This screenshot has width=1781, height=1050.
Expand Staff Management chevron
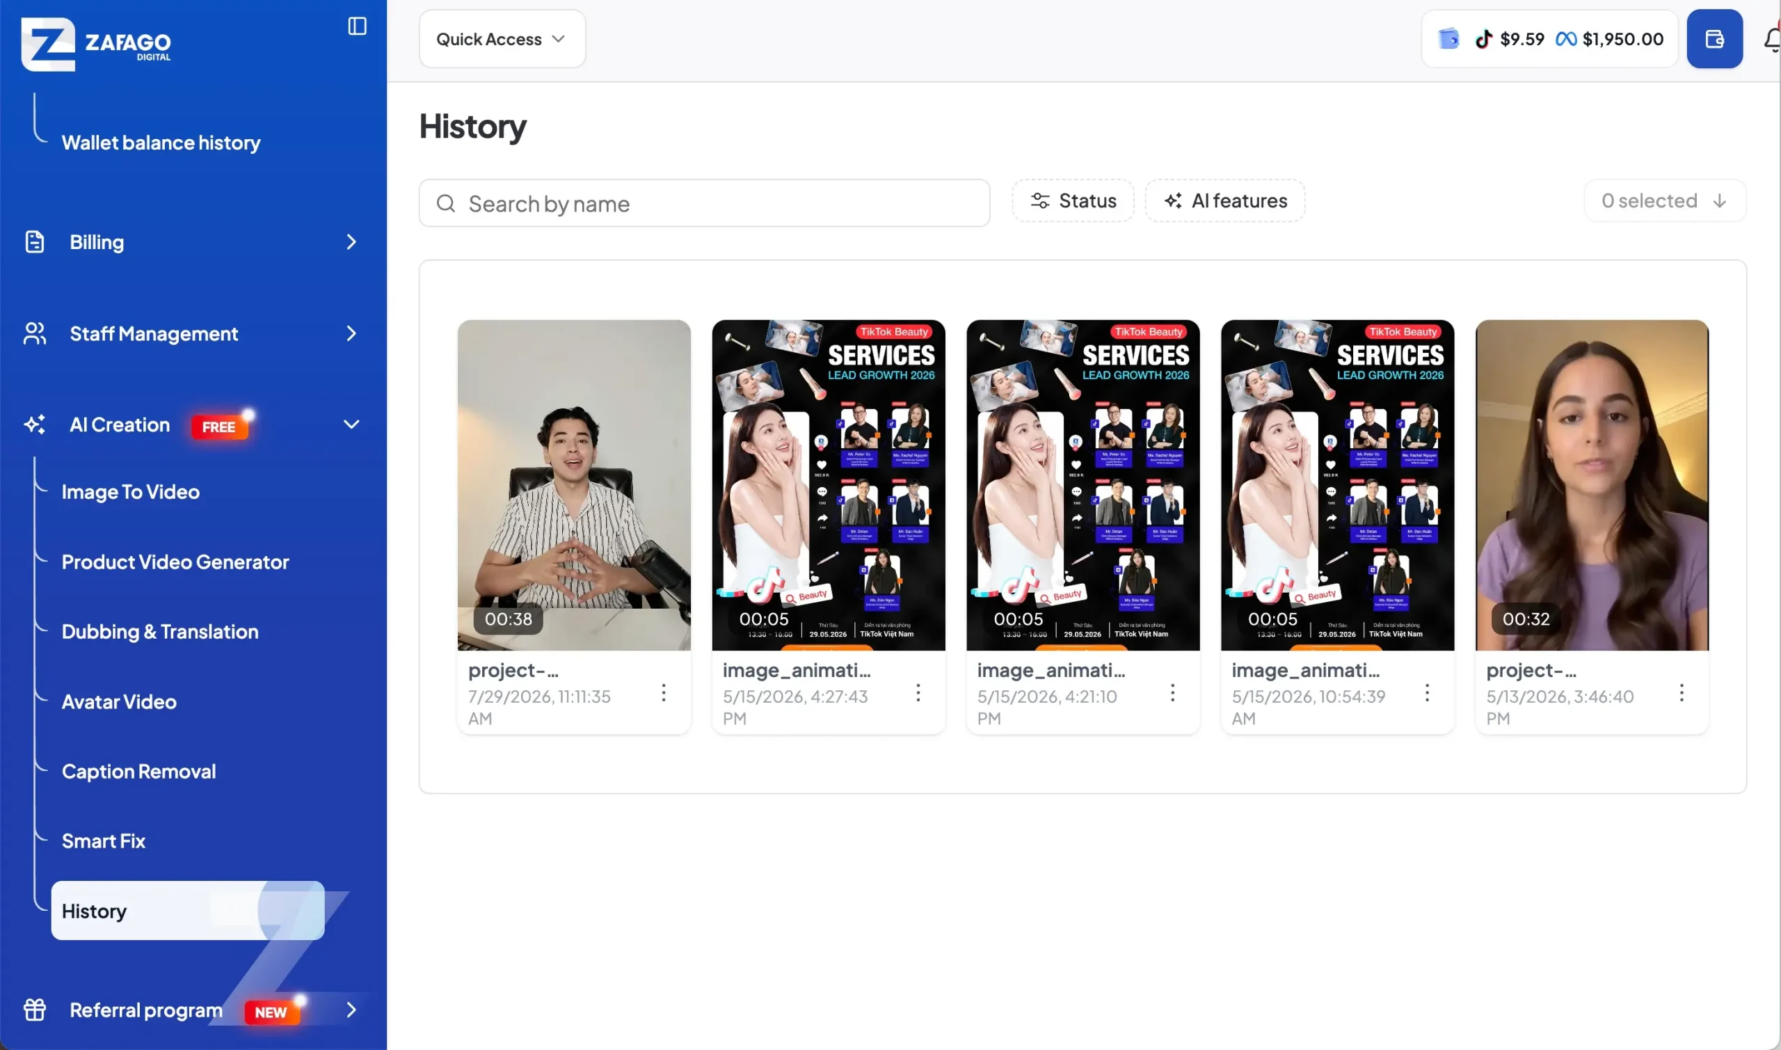pos(351,333)
